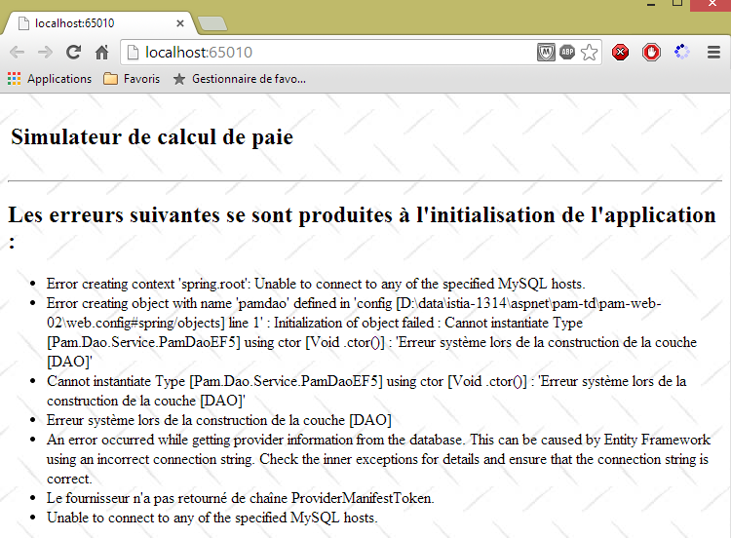Click the address bar showing localhost:65010
The image size is (731, 538).
click(x=331, y=53)
